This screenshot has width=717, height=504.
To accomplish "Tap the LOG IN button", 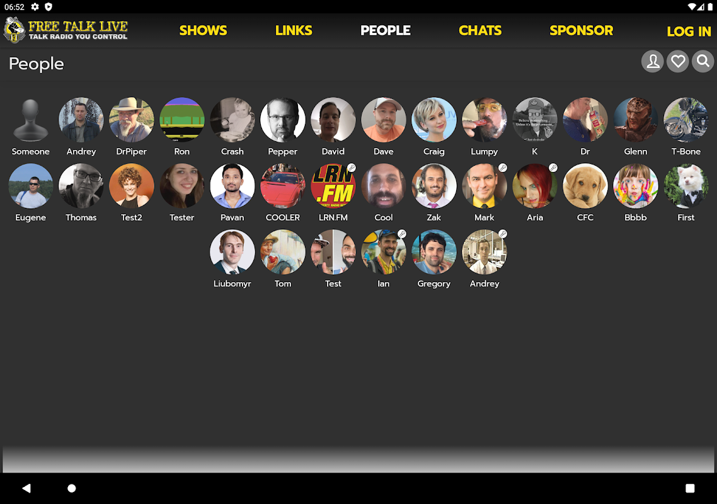I will tap(689, 31).
